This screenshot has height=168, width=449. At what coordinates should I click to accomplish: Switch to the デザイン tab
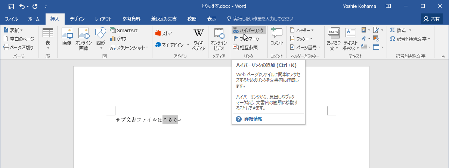pos(77,19)
